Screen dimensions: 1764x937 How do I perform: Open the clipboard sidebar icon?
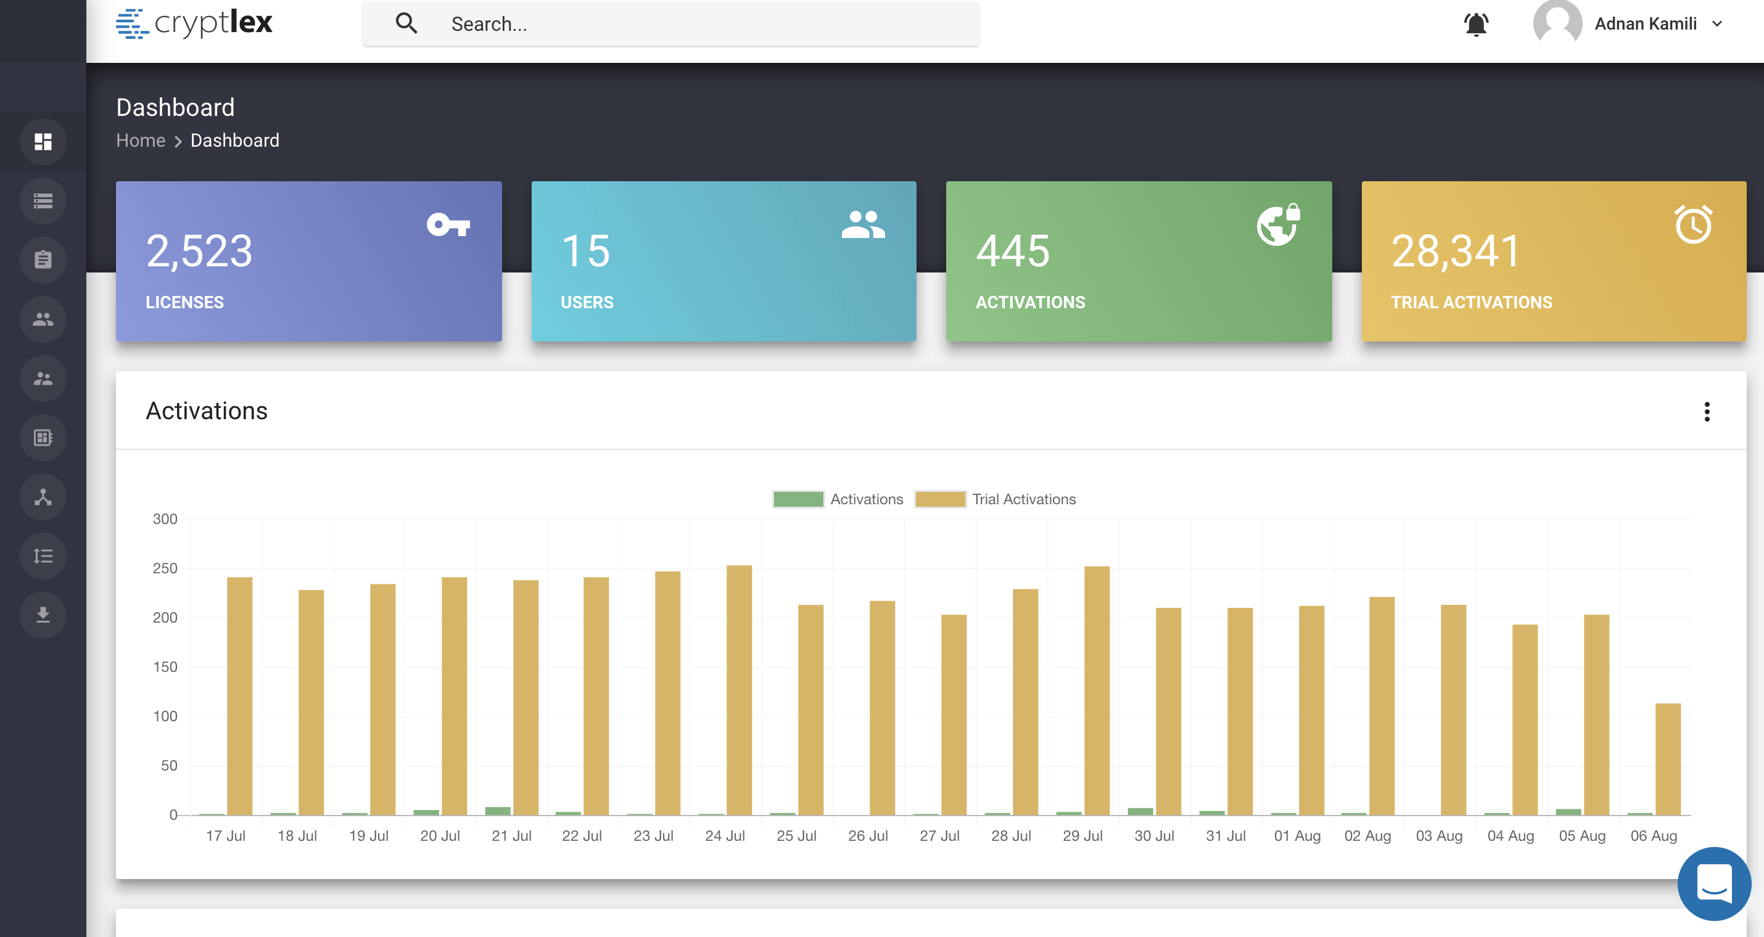tap(43, 260)
